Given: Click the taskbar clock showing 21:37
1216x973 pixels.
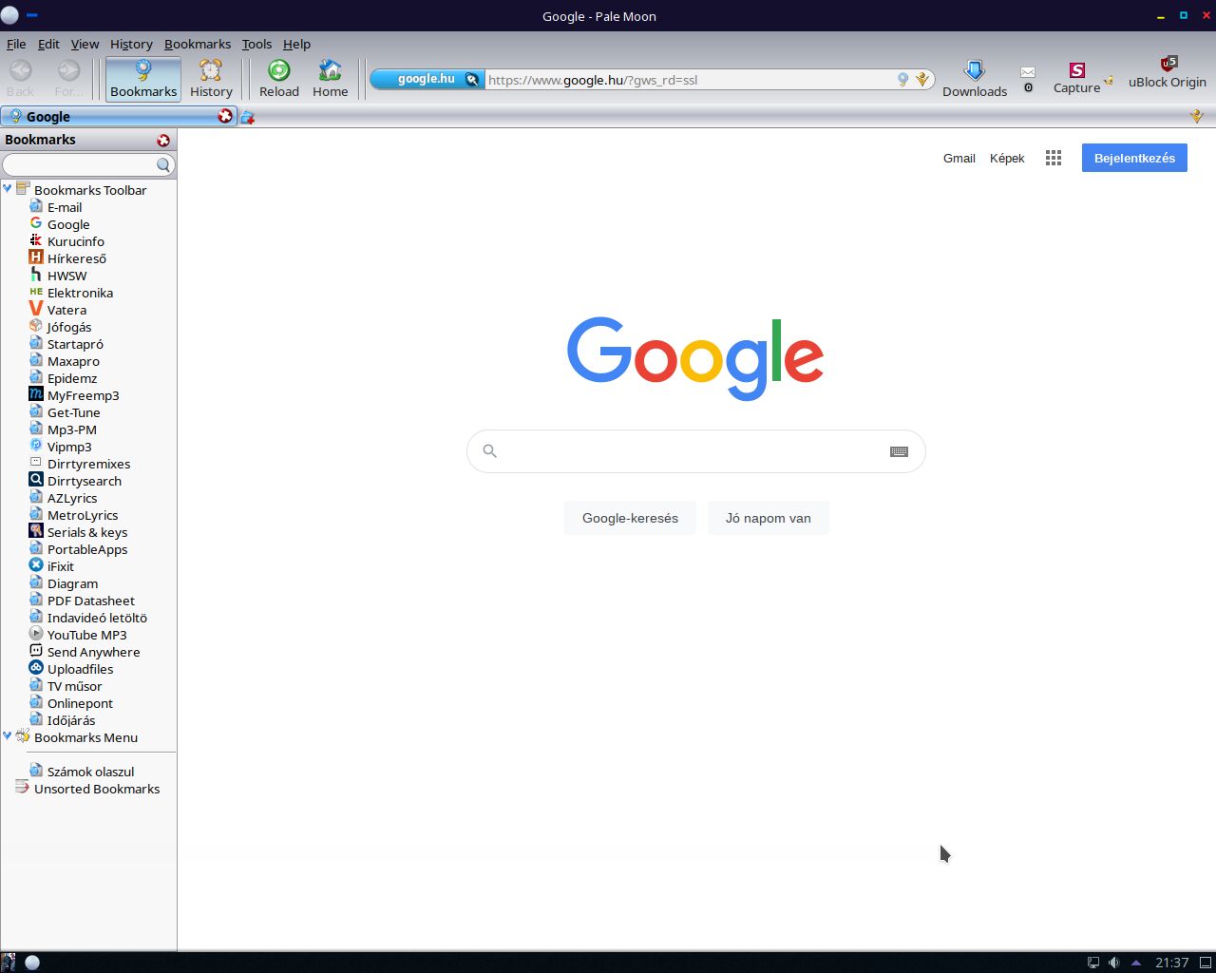Looking at the screenshot, I should [x=1172, y=963].
